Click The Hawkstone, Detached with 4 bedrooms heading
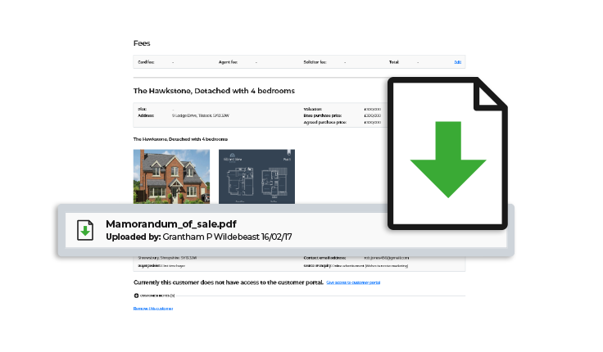Image resolution: width=603 pixels, height=352 pixels. [213, 90]
